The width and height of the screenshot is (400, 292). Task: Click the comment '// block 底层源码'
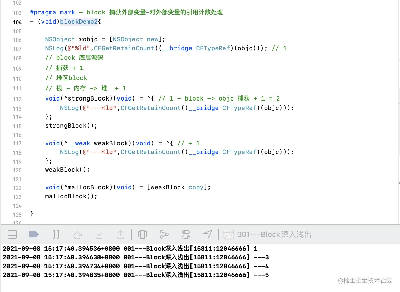[x=74, y=58]
